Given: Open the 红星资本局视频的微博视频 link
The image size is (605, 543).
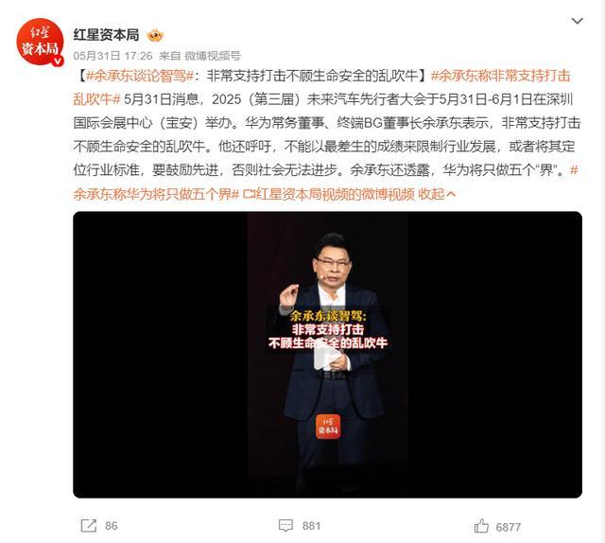Looking at the screenshot, I should point(328,194).
